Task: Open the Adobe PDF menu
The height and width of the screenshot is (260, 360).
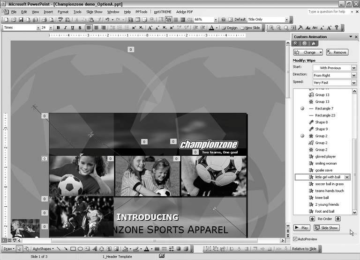Action: [x=184, y=12]
